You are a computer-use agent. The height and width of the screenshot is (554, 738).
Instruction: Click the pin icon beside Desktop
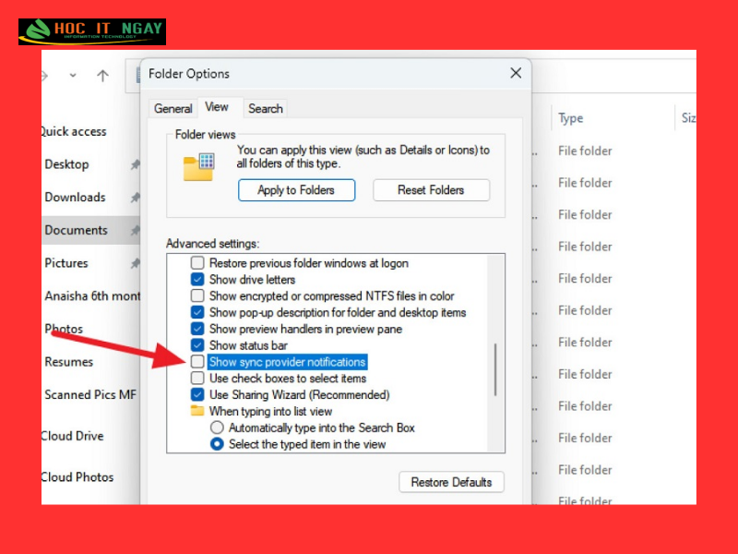(x=136, y=164)
